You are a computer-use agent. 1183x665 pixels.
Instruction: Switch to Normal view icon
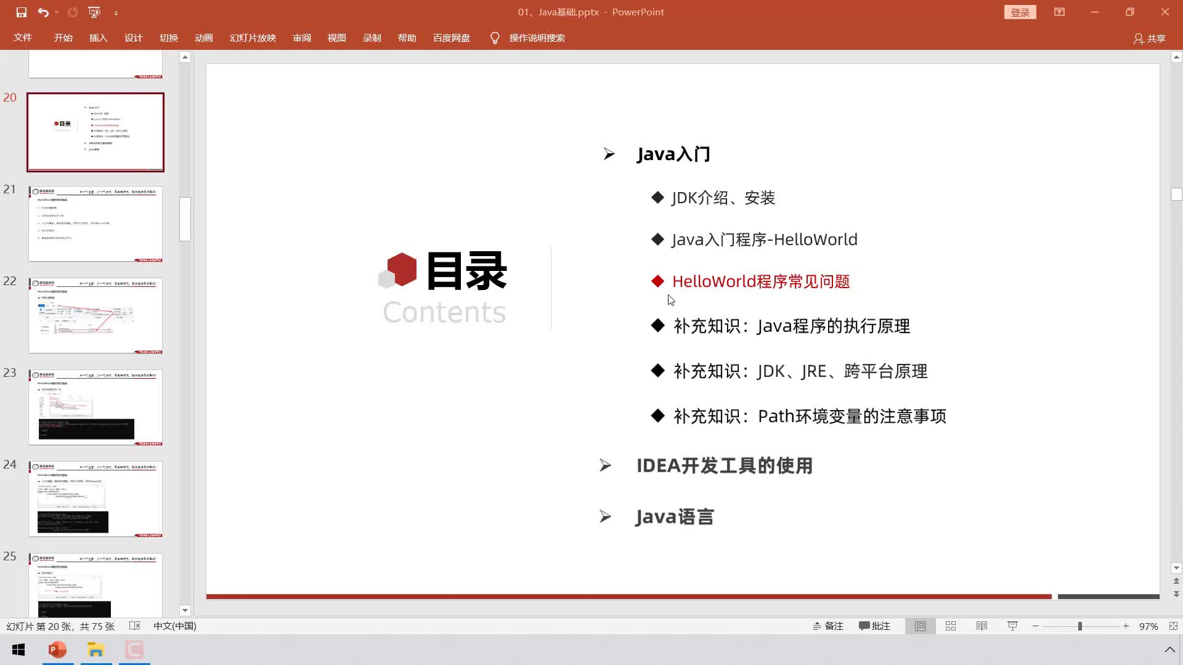920,626
